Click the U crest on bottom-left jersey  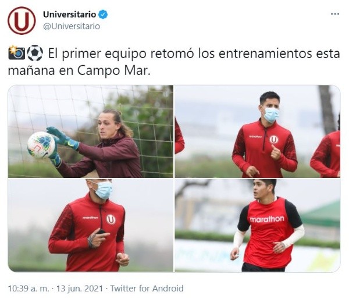coord(111,219)
